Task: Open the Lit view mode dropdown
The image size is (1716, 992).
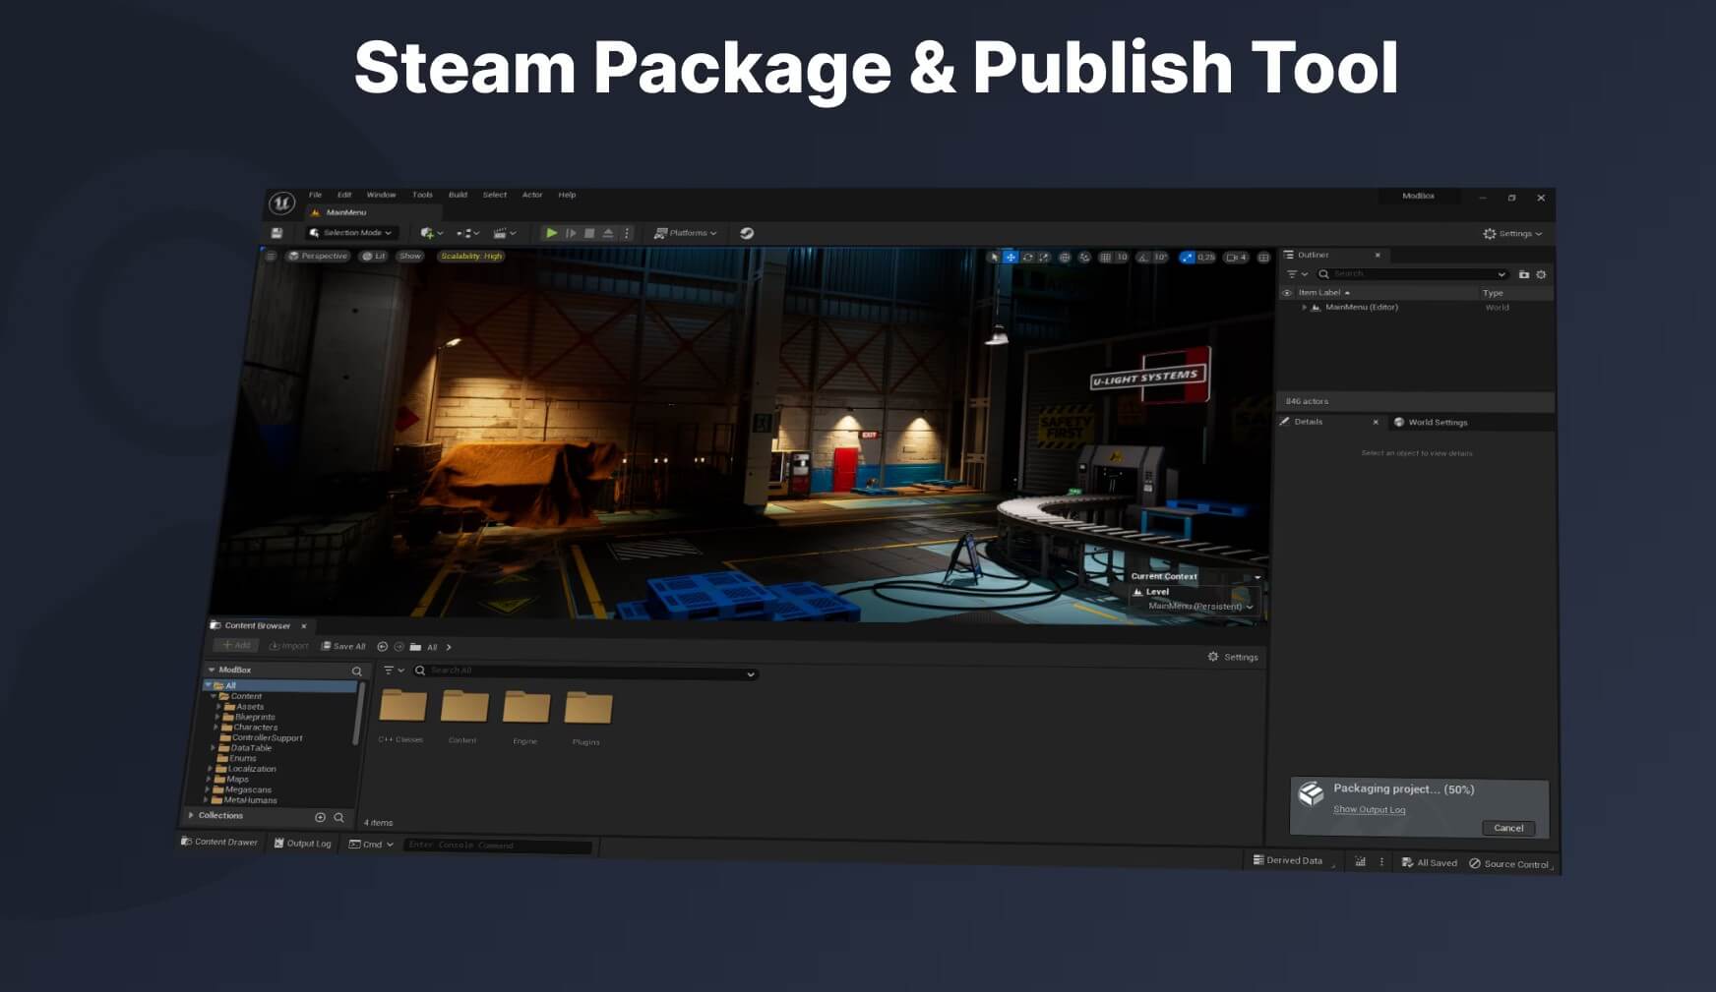Action: pos(375,256)
